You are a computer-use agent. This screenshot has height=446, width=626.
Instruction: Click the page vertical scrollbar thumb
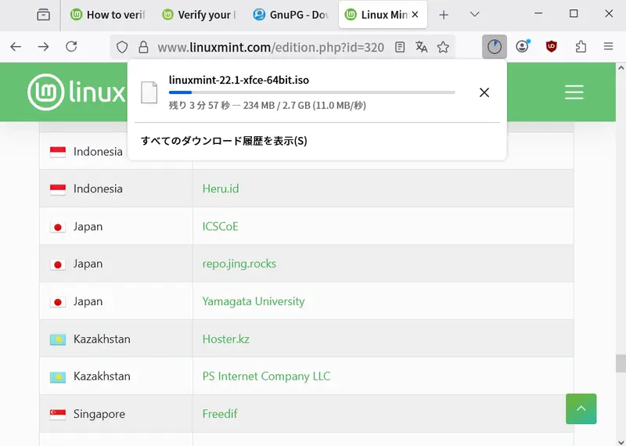pyautogui.click(x=621, y=363)
